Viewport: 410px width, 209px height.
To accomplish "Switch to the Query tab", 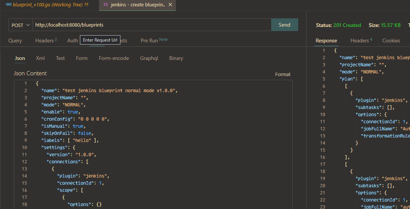I will 15,40.
